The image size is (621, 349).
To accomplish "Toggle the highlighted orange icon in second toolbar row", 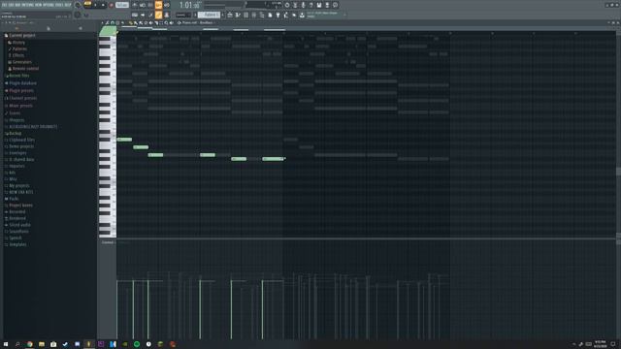I will tap(158, 15).
